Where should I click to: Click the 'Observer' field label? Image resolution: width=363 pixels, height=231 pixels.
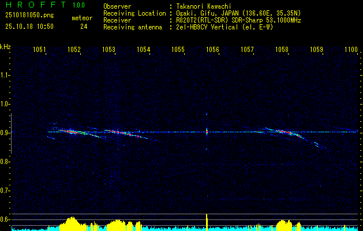pyautogui.click(x=117, y=6)
